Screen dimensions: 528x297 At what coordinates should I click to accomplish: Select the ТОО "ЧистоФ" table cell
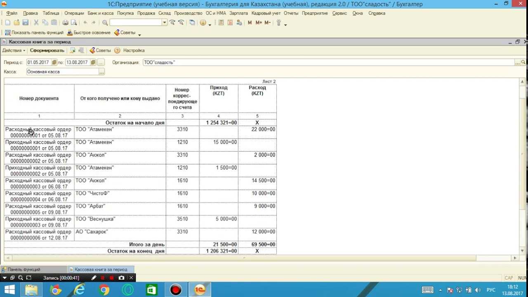(120, 196)
